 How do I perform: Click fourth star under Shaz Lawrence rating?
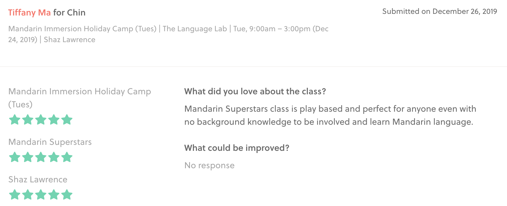[x=54, y=195]
